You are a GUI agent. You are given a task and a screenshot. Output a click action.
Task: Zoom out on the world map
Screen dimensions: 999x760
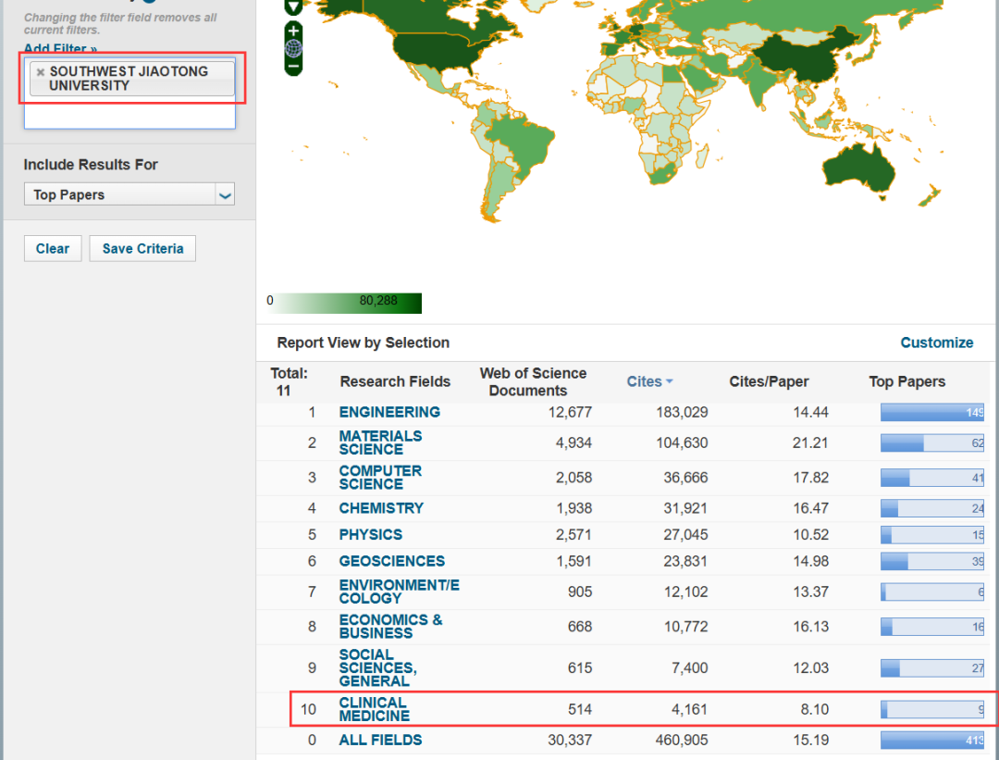pyautogui.click(x=293, y=66)
